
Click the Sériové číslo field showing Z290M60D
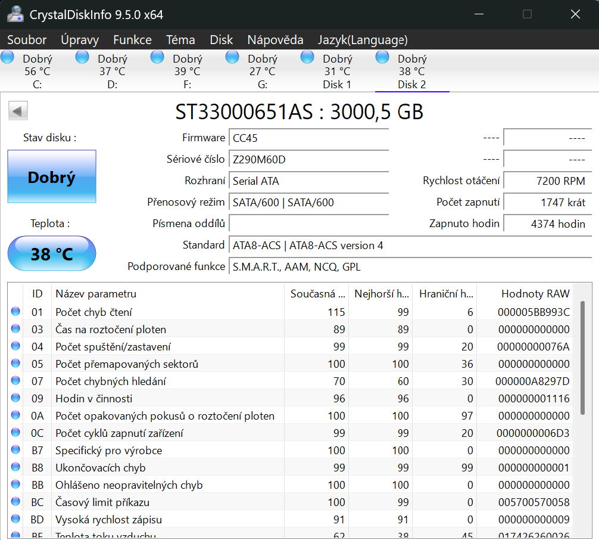308,159
